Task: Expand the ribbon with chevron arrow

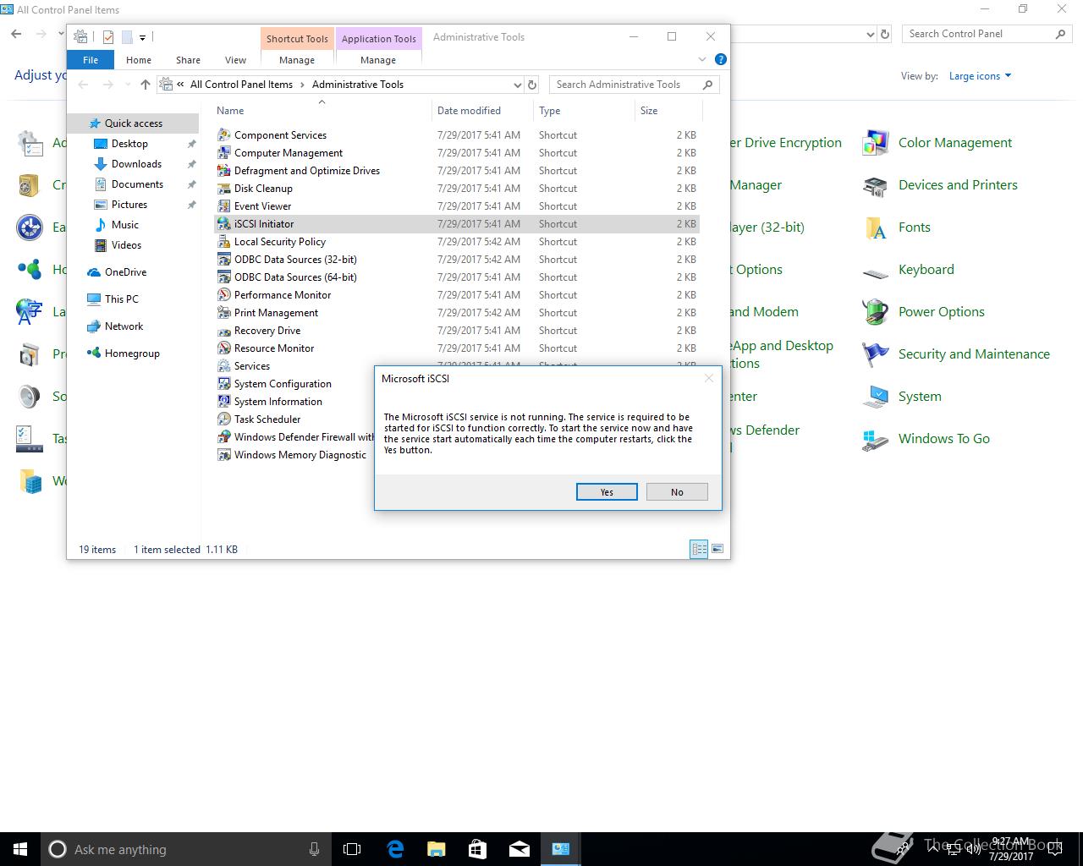Action: click(701, 59)
